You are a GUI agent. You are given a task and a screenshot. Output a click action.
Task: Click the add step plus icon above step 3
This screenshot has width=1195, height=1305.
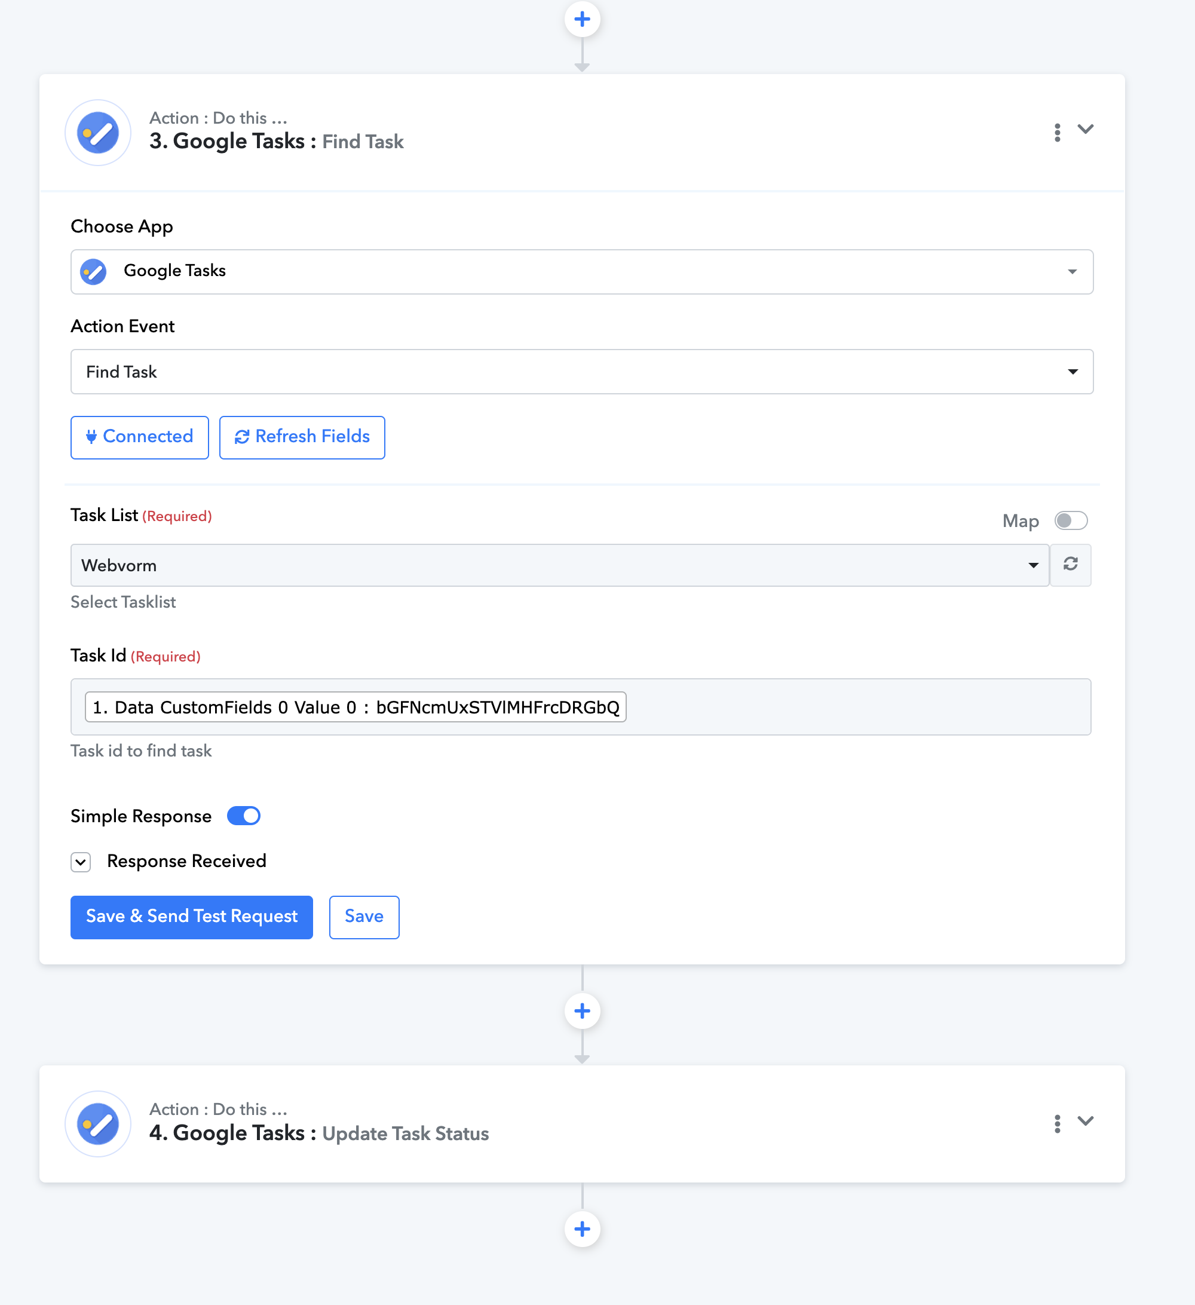(582, 19)
